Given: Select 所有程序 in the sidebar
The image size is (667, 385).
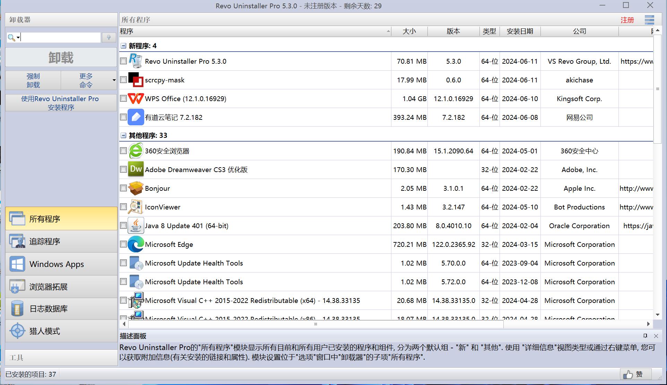Looking at the screenshot, I should (x=61, y=219).
